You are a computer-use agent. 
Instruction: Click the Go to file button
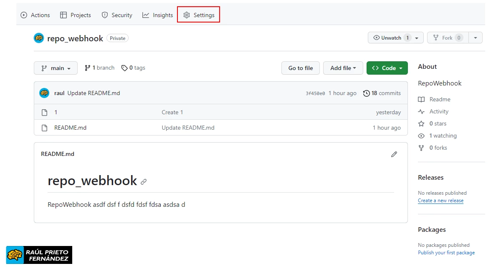(300, 68)
